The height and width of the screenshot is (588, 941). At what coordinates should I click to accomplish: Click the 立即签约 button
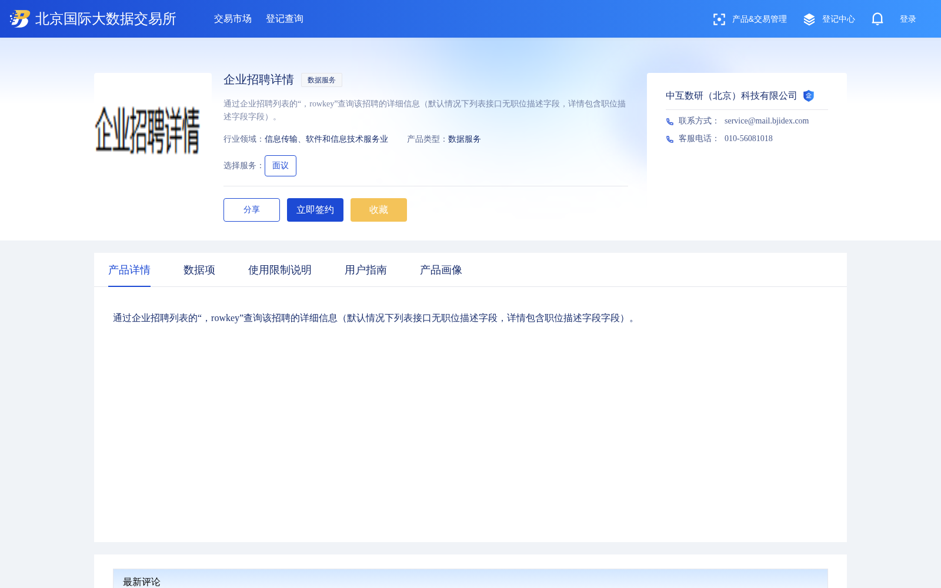[x=315, y=210]
